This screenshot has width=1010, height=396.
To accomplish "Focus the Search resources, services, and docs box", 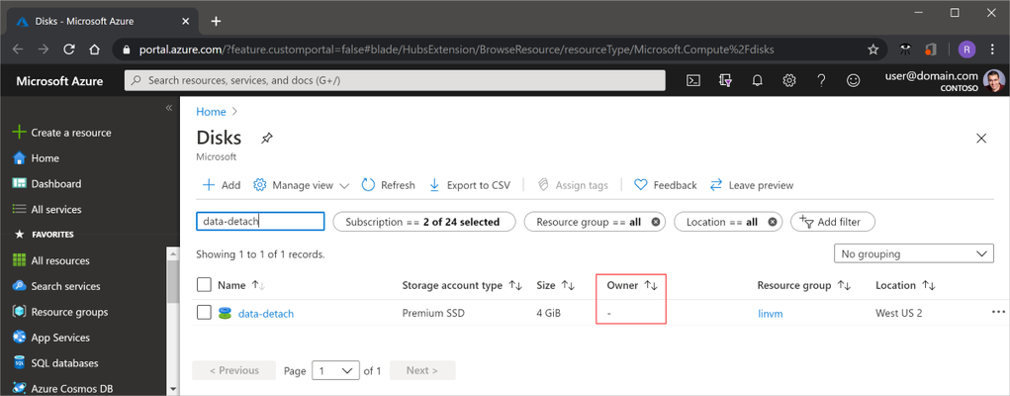I will tap(395, 80).
